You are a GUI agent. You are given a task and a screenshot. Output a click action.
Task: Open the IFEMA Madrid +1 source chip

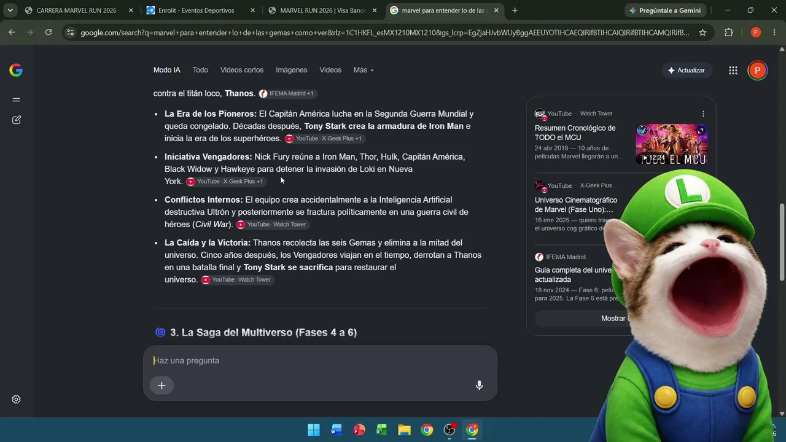tap(287, 93)
